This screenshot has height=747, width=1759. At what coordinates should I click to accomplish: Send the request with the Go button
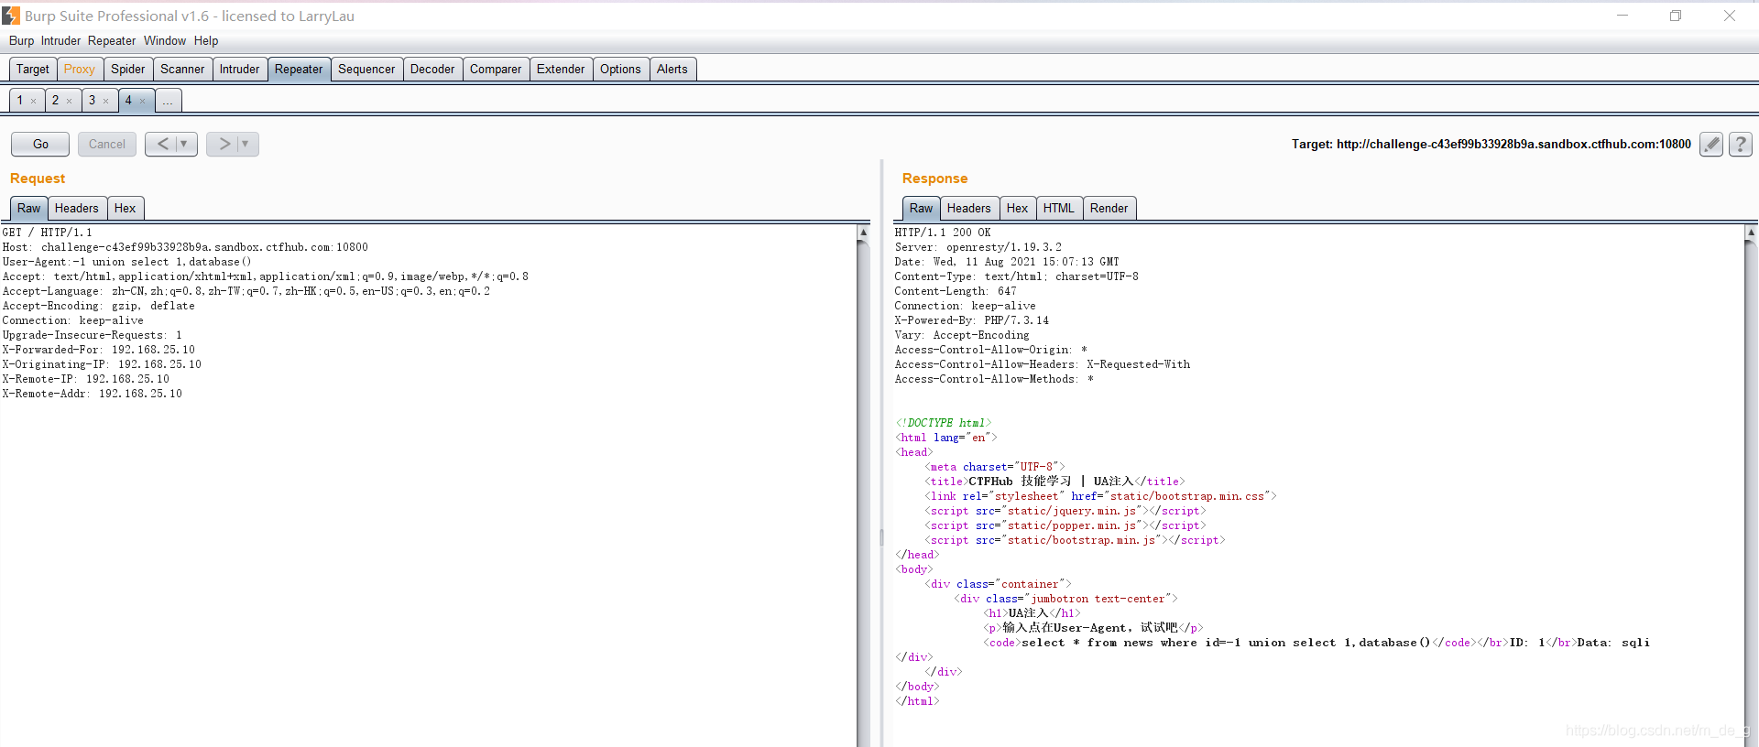40,144
